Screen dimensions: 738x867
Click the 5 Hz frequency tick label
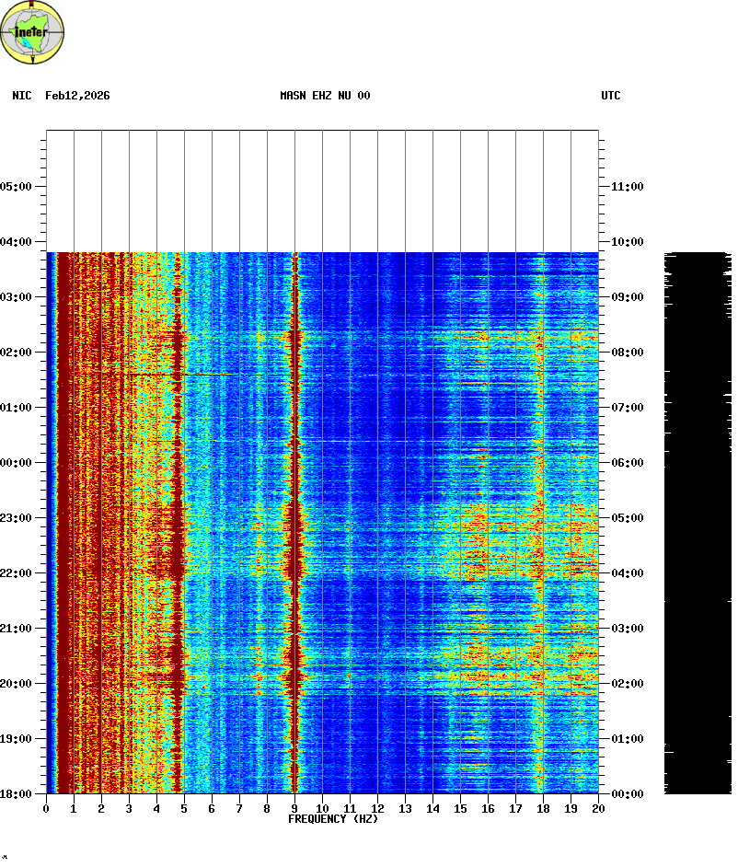(184, 808)
